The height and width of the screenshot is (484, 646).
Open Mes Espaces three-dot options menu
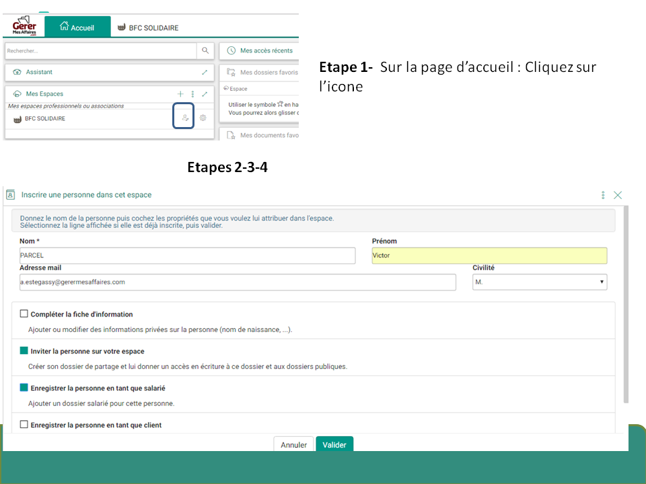click(x=192, y=94)
